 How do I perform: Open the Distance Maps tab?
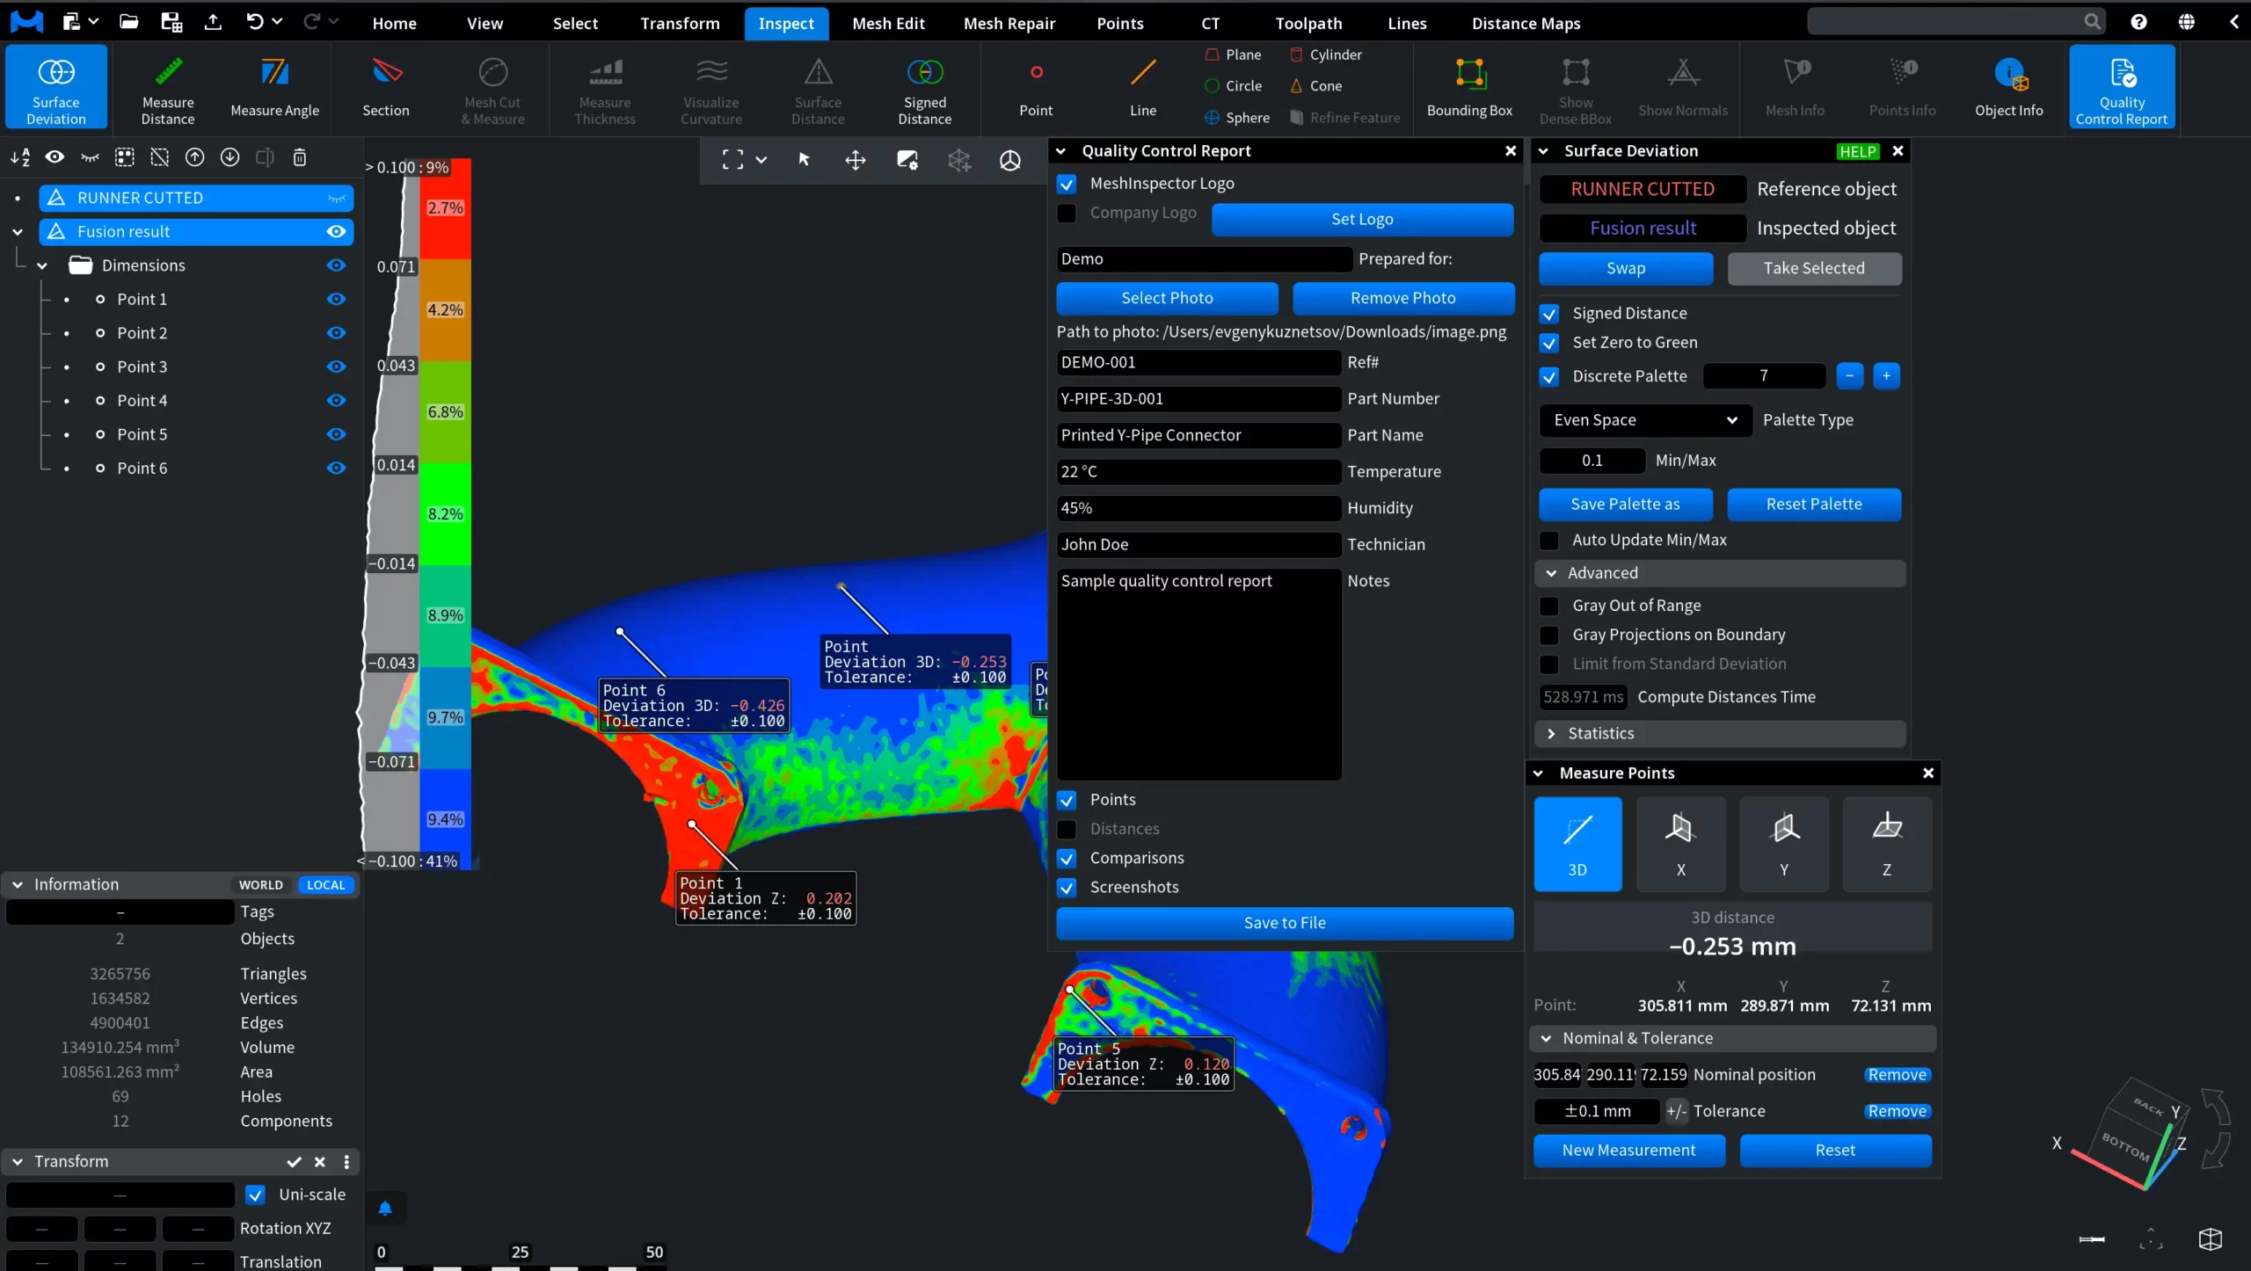[x=1526, y=23]
